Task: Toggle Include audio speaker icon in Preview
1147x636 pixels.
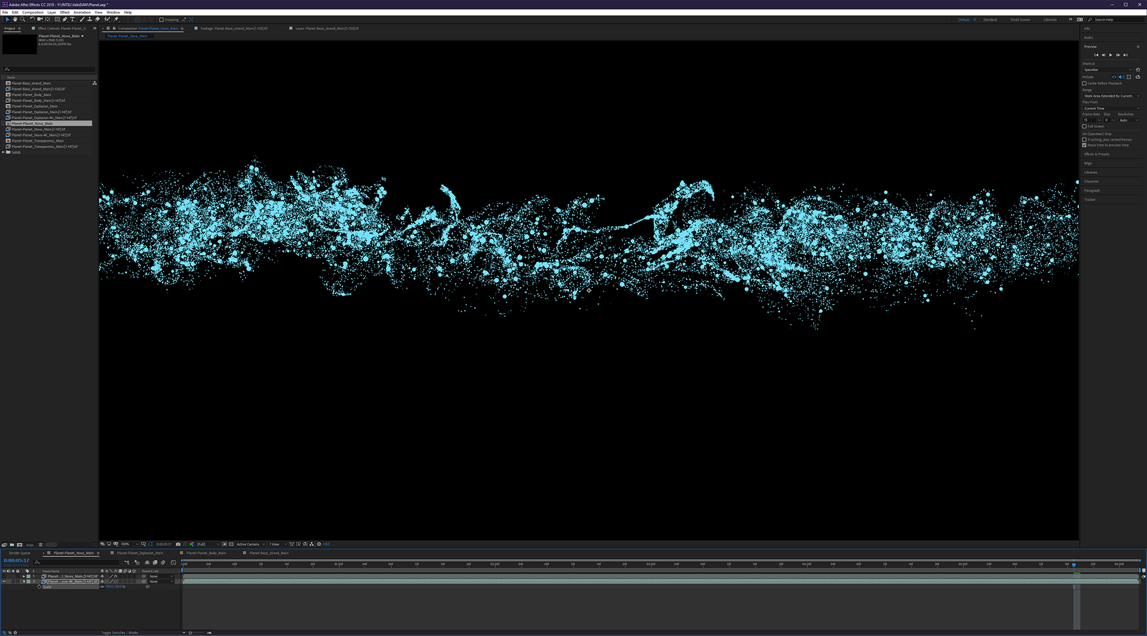Action: (x=1121, y=77)
